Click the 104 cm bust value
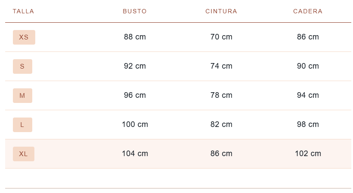353x193 pixels. (x=135, y=154)
